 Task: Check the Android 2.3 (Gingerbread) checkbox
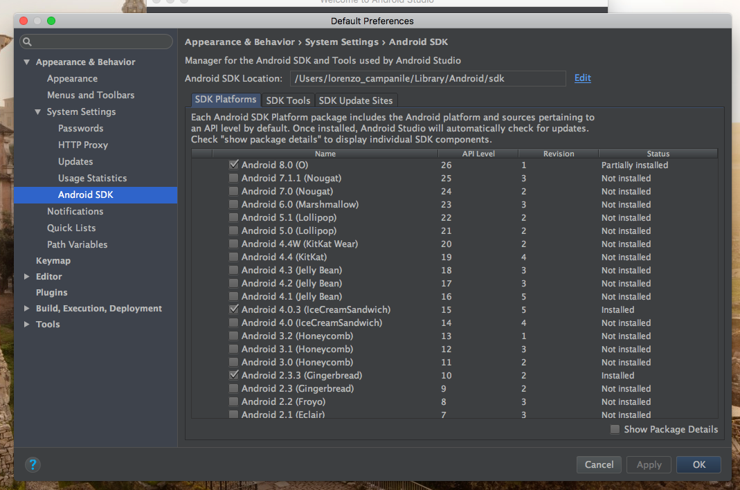(233, 388)
